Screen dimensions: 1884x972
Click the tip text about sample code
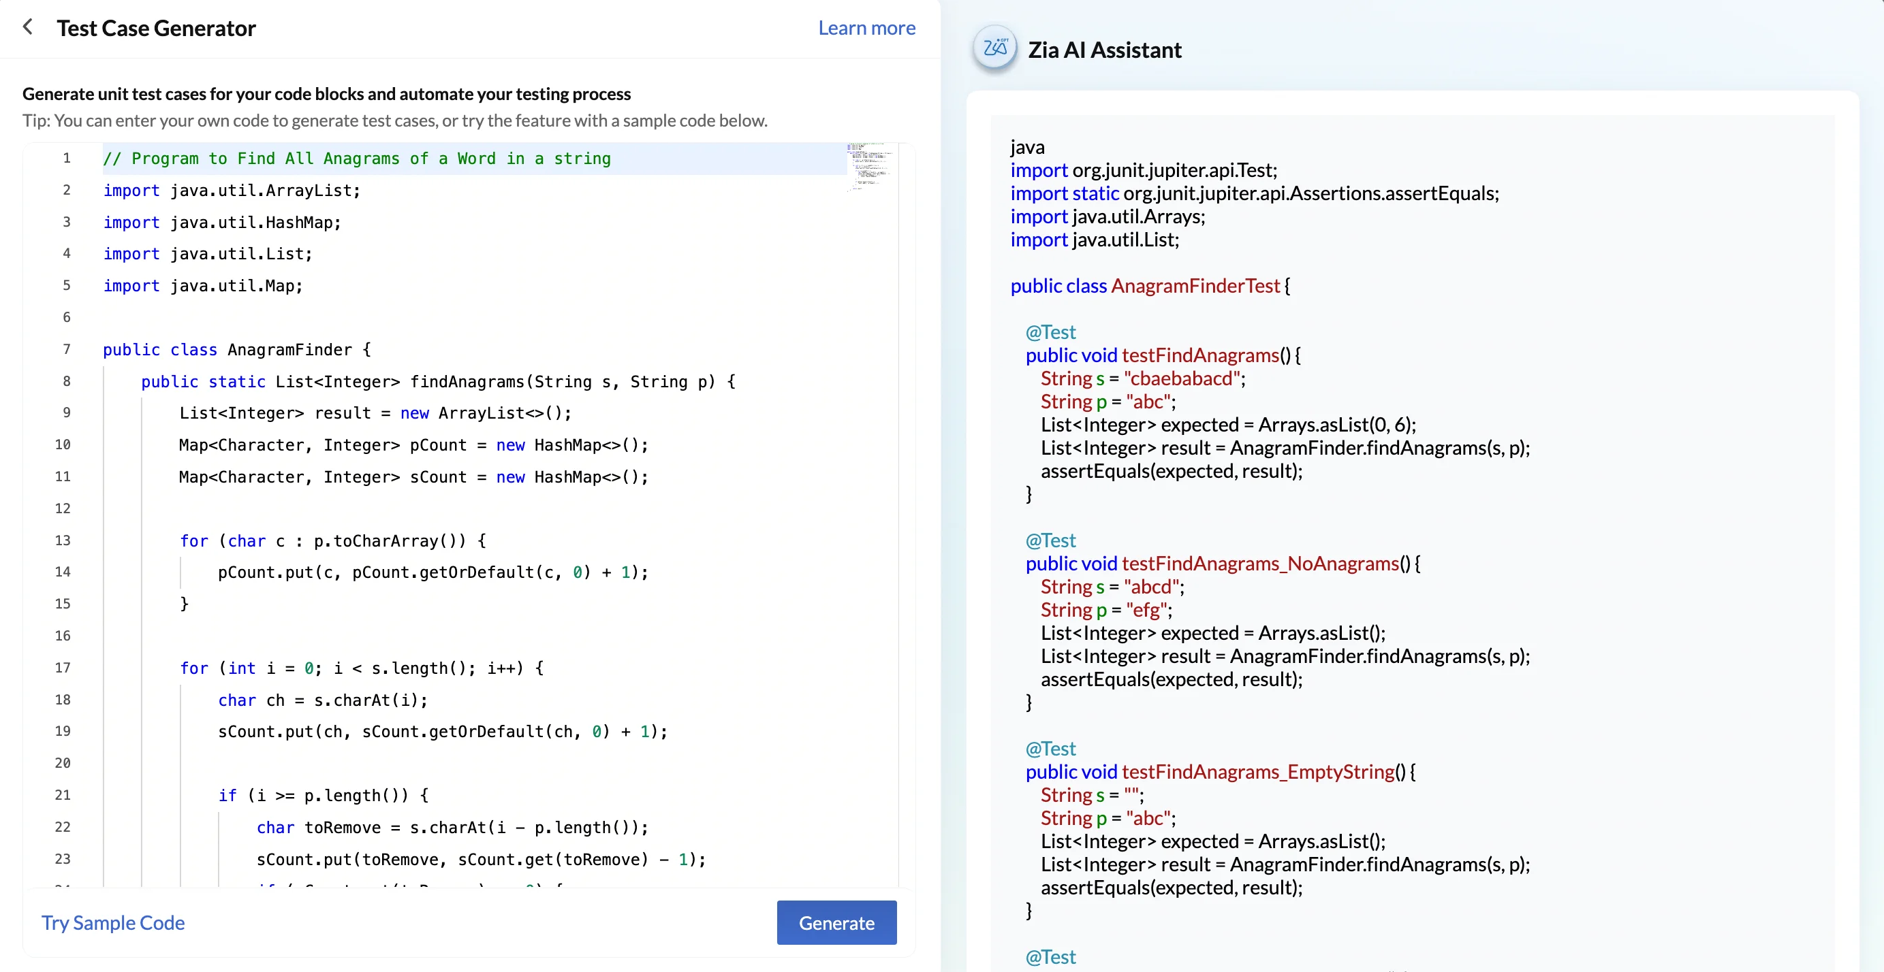point(395,120)
